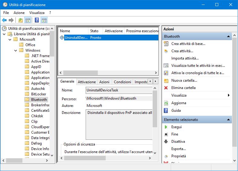Viewport: 238px width, 171px height.
Task: Click the red X Elimina cartella icon
Action: pos(166,88)
